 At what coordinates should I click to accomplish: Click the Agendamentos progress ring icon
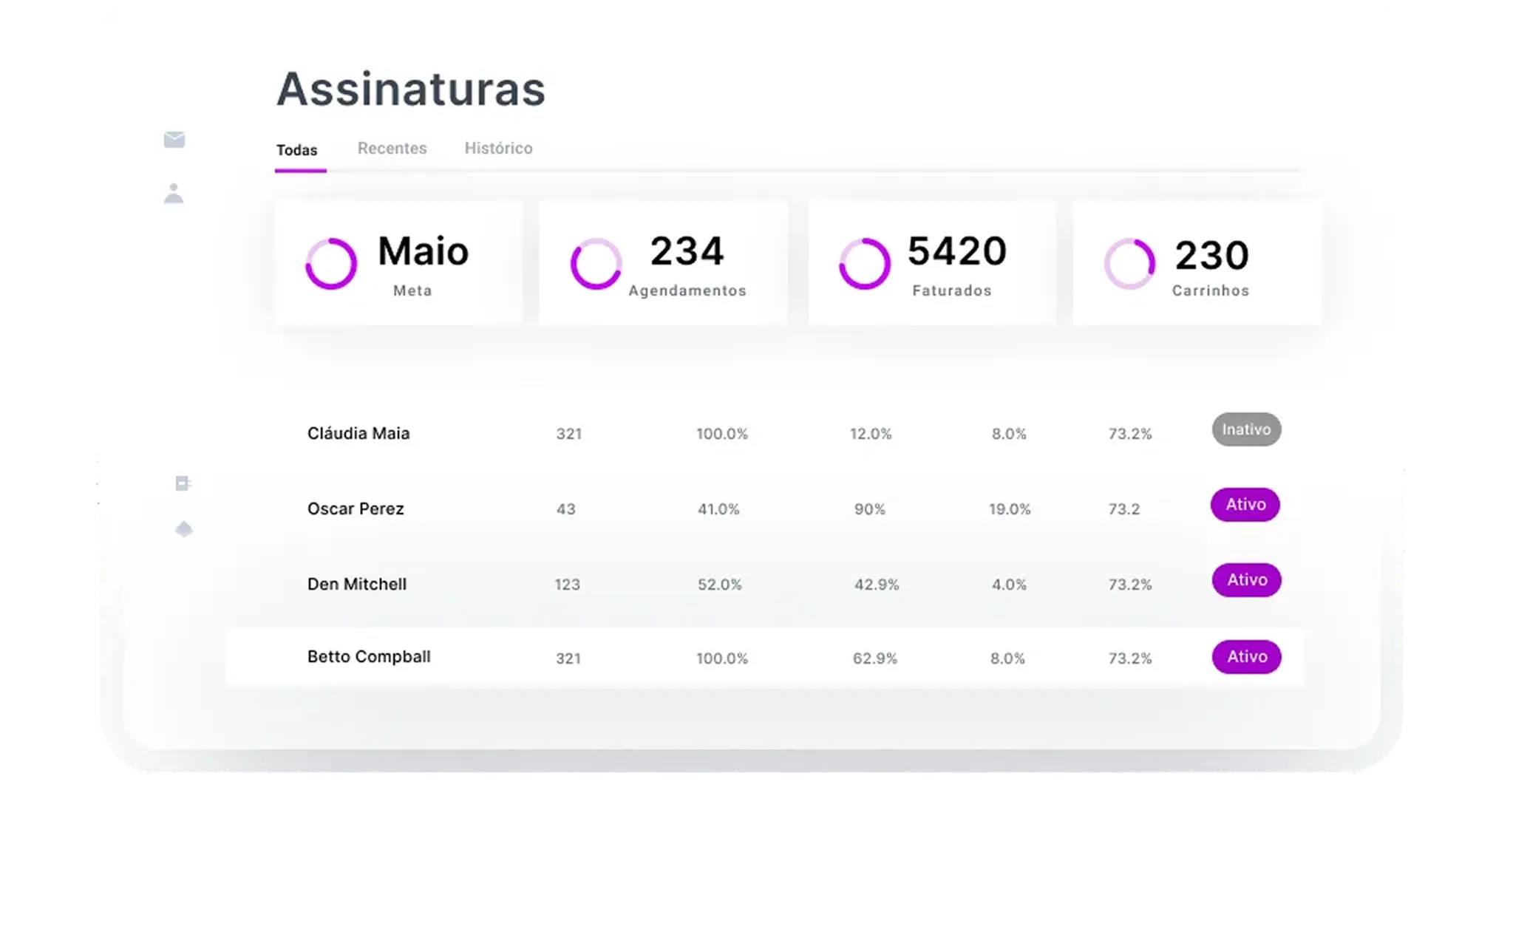pos(596,264)
